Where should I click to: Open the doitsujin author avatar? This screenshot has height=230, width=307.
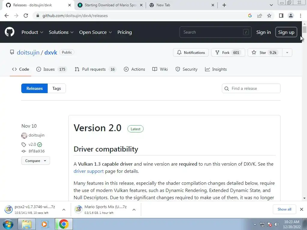coord(24,135)
